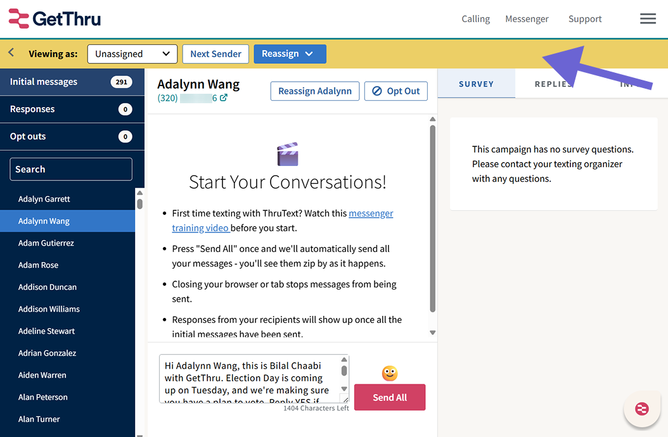The height and width of the screenshot is (437, 668).
Task: Go back using the left chevron
Action: coord(11,53)
